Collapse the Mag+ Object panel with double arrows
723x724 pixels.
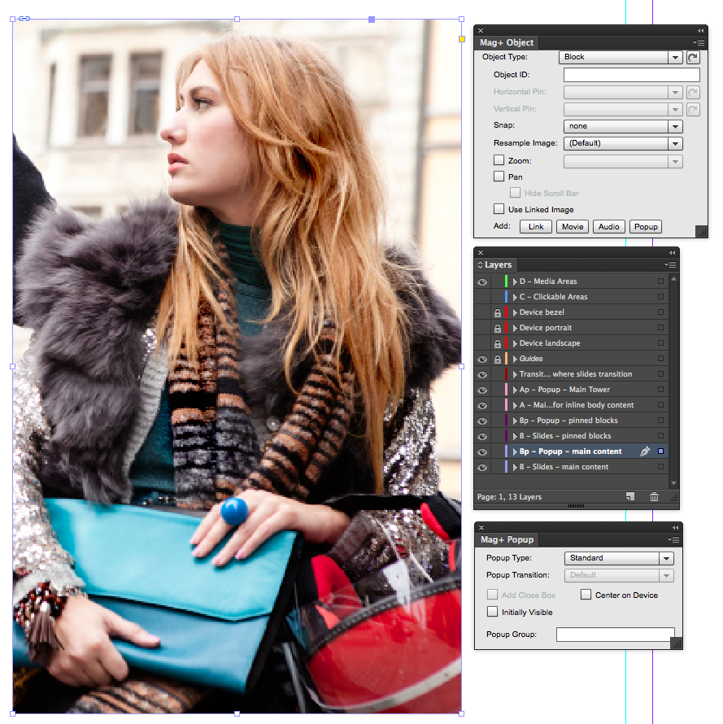coord(700,30)
